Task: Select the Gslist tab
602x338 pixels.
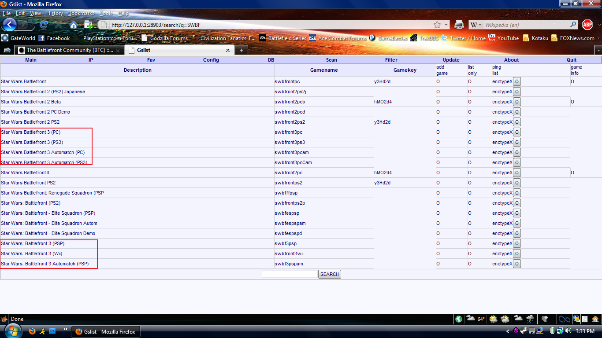Action: click(x=180, y=50)
